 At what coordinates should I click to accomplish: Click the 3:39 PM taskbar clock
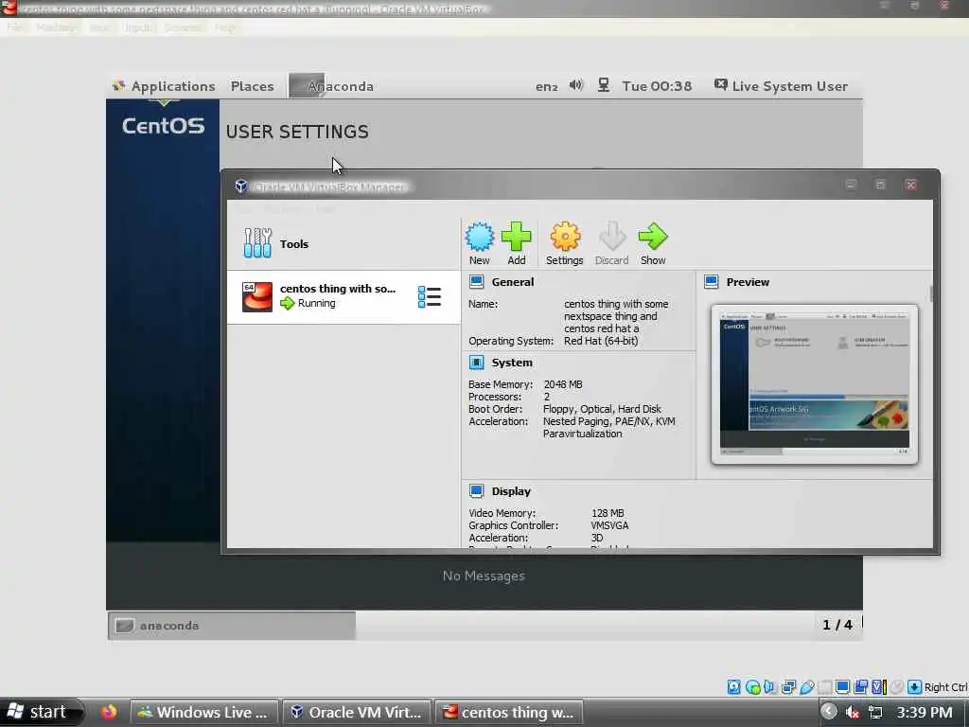925,712
